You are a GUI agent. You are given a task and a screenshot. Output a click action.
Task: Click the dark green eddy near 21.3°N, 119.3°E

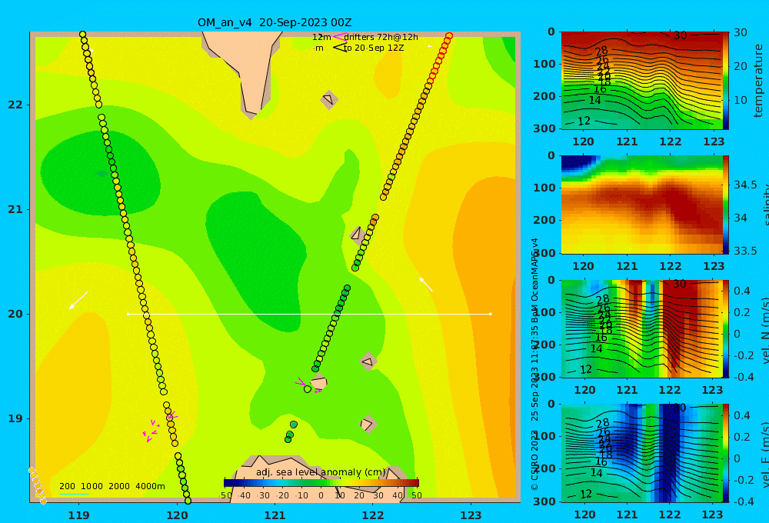tap(101, 173)
